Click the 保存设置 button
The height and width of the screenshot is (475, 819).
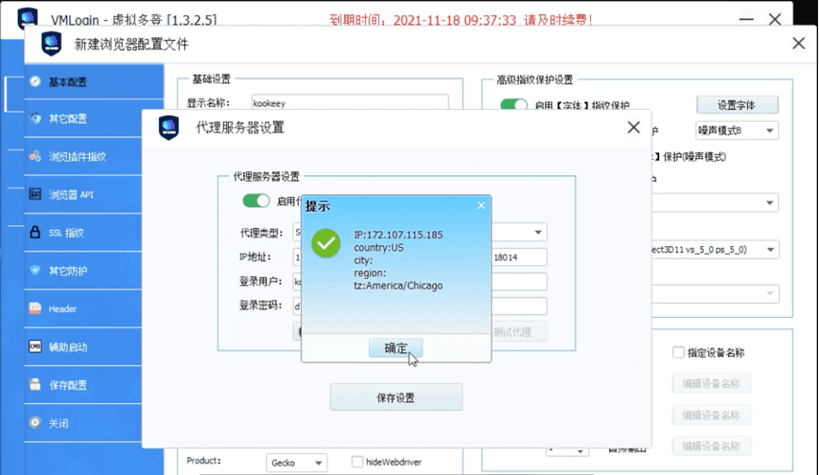tap(396, 397)
